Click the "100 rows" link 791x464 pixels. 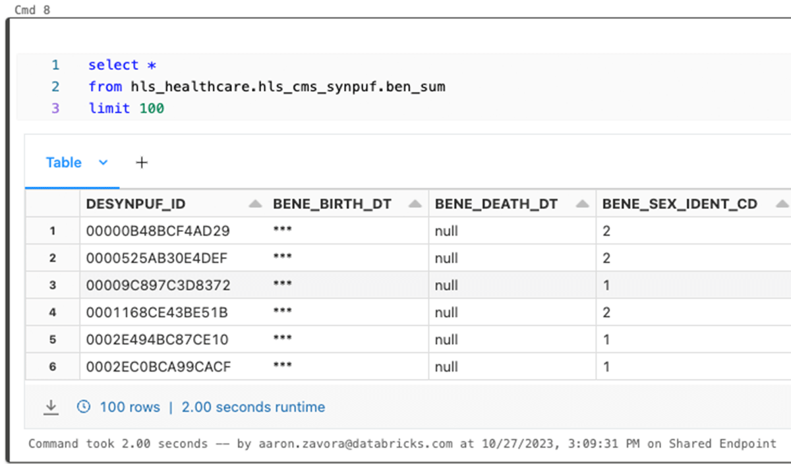(x=130, y=407)
